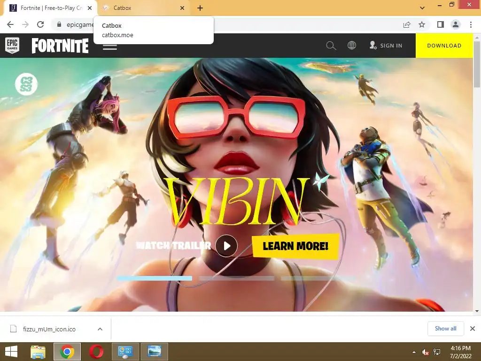The image size is (481, 361).
Task: Open tab search dropdown chevron
Action: coord(422,8)
